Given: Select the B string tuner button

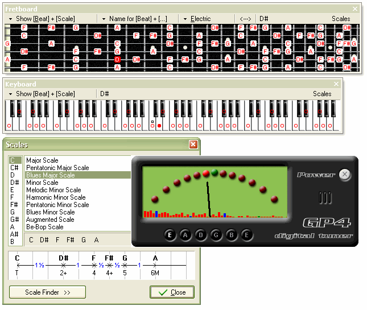Looking at the screenshot, I should 232,235.
